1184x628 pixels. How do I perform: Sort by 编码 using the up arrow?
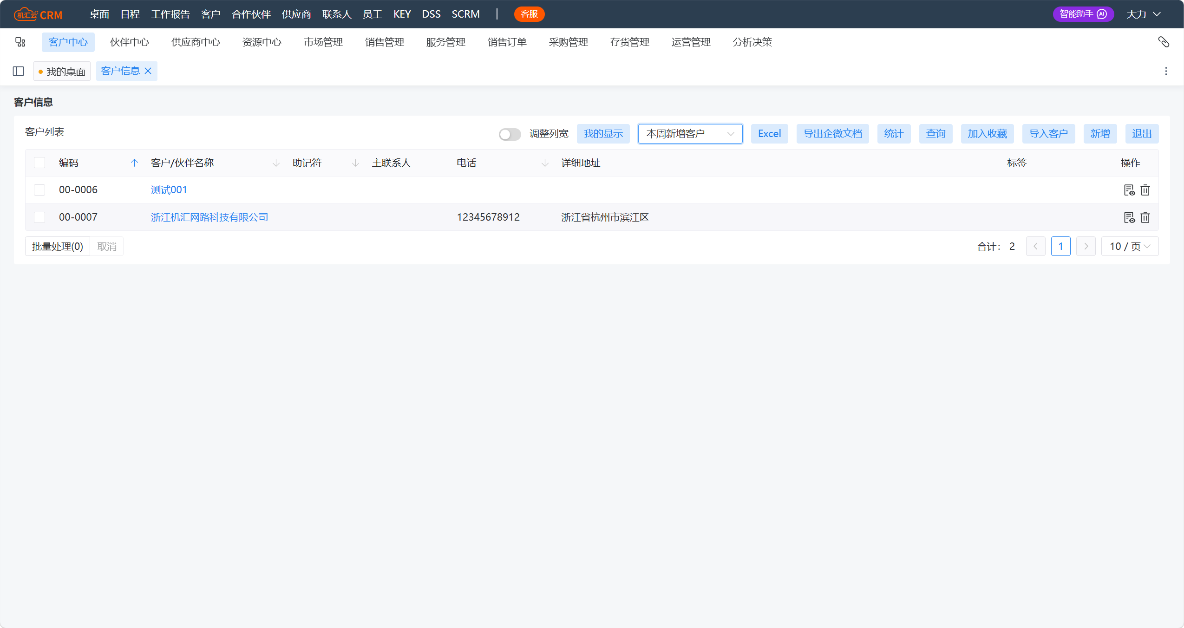point(134,163)
